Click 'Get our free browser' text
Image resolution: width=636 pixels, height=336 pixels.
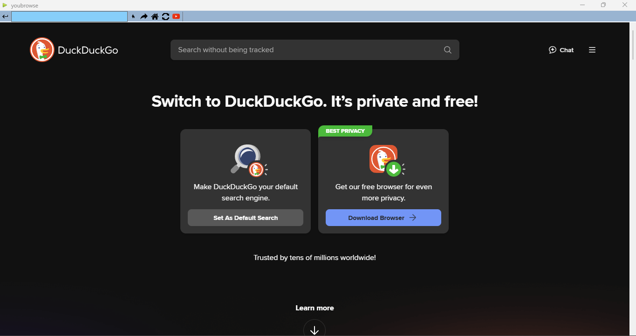click(x=383, y=192)
